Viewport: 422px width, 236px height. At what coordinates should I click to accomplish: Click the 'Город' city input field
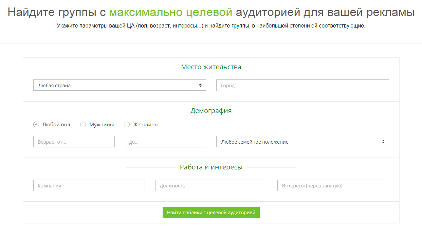click(x=302, y=86)
